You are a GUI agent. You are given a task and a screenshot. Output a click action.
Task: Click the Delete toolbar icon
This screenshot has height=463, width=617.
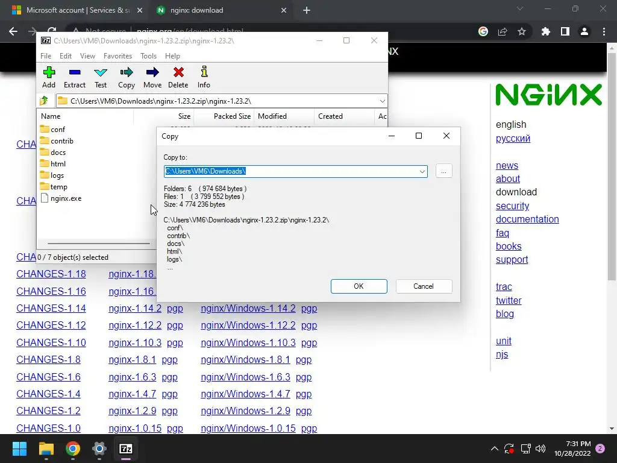[178, 77]
